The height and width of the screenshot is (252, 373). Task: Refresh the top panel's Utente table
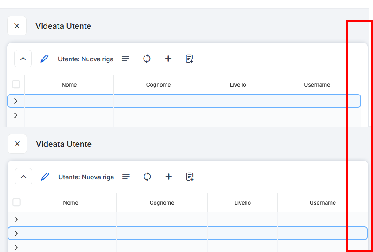[147, 59]
